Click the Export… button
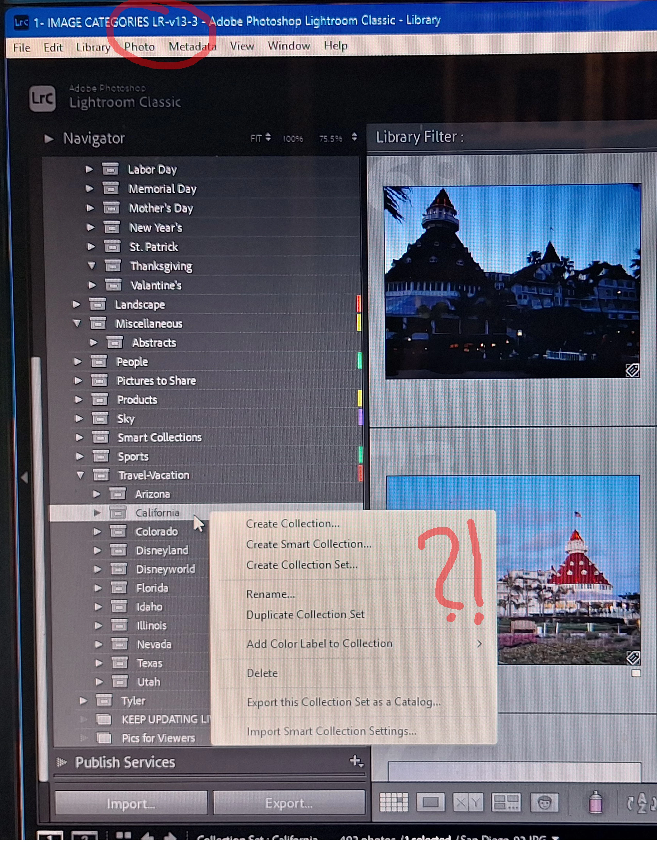The width and height of the screenshot is (657, 851). click(x=289, y=803)
